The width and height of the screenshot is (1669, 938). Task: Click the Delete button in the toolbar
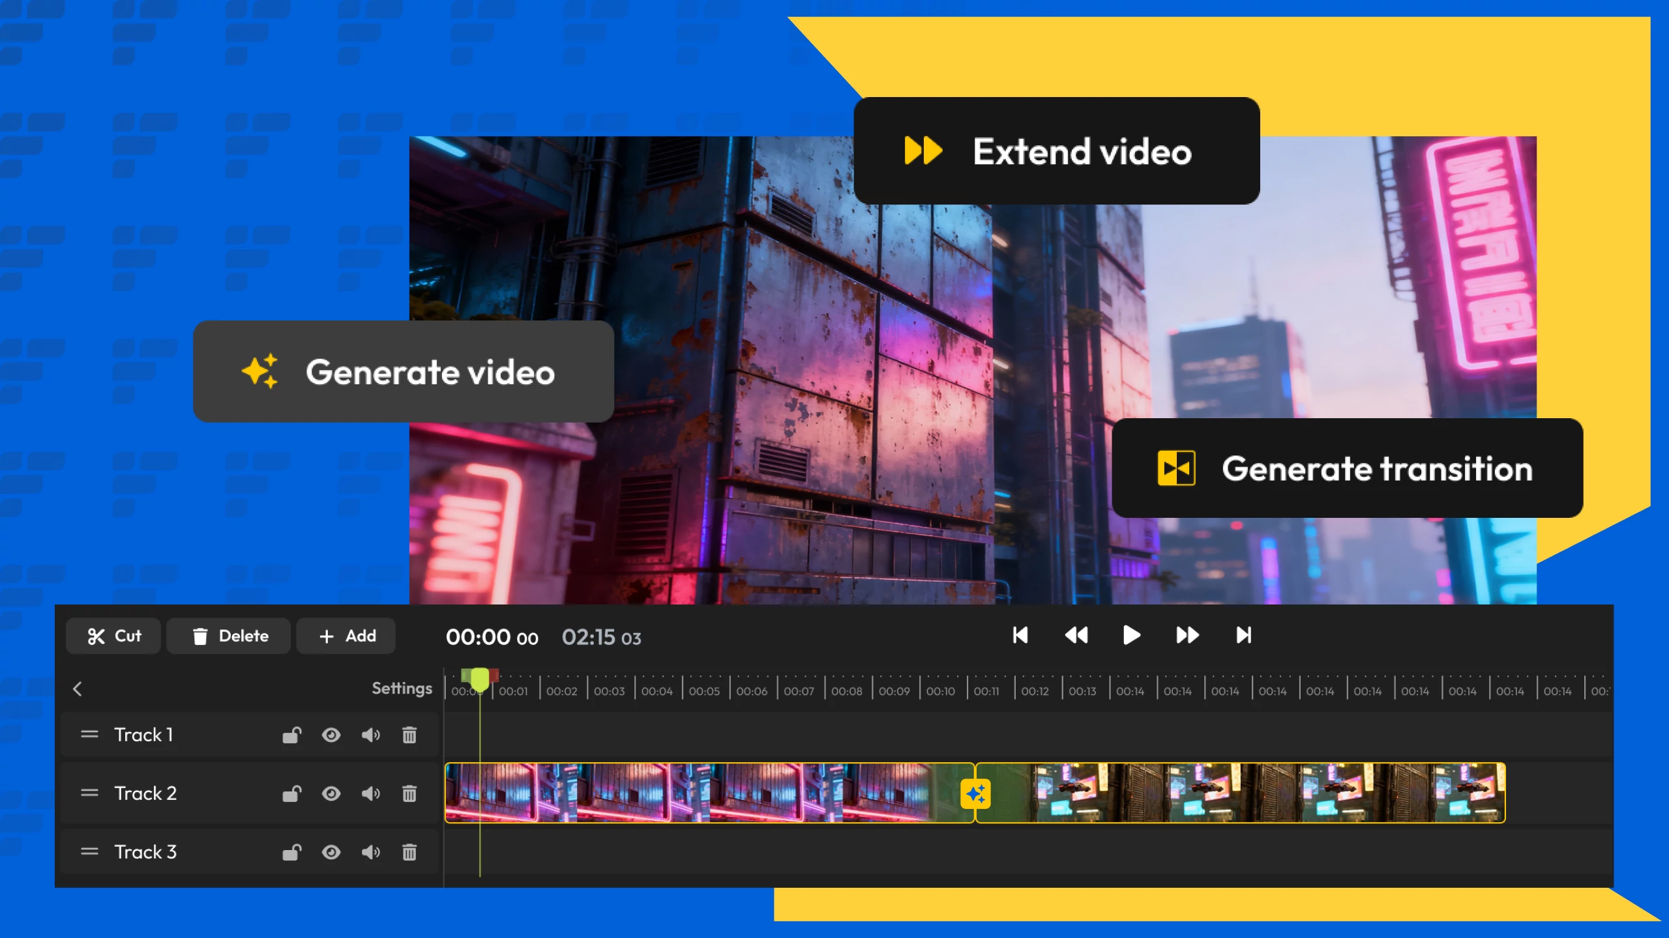[228, 636]
